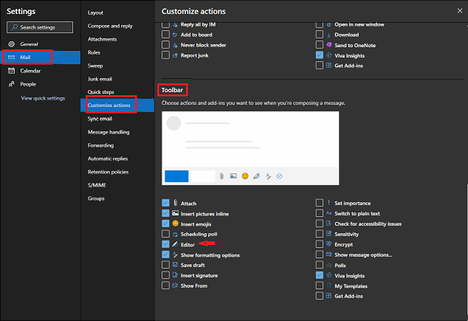Check the Show From checkbox
Image resolution: width=468 pixels, height=321 pixels.
click(x=165, y=286)
